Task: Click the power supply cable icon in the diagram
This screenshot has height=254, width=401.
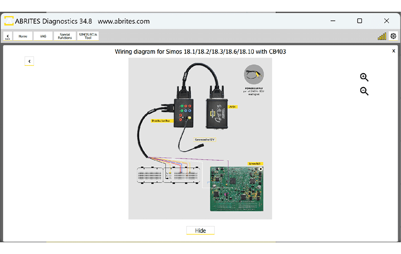Action: tap(254, 75)
